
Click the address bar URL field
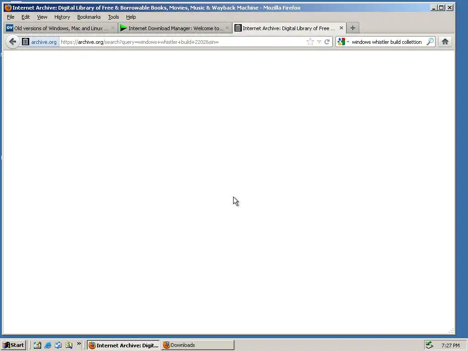pyautogui.click(x=182, y=42)
